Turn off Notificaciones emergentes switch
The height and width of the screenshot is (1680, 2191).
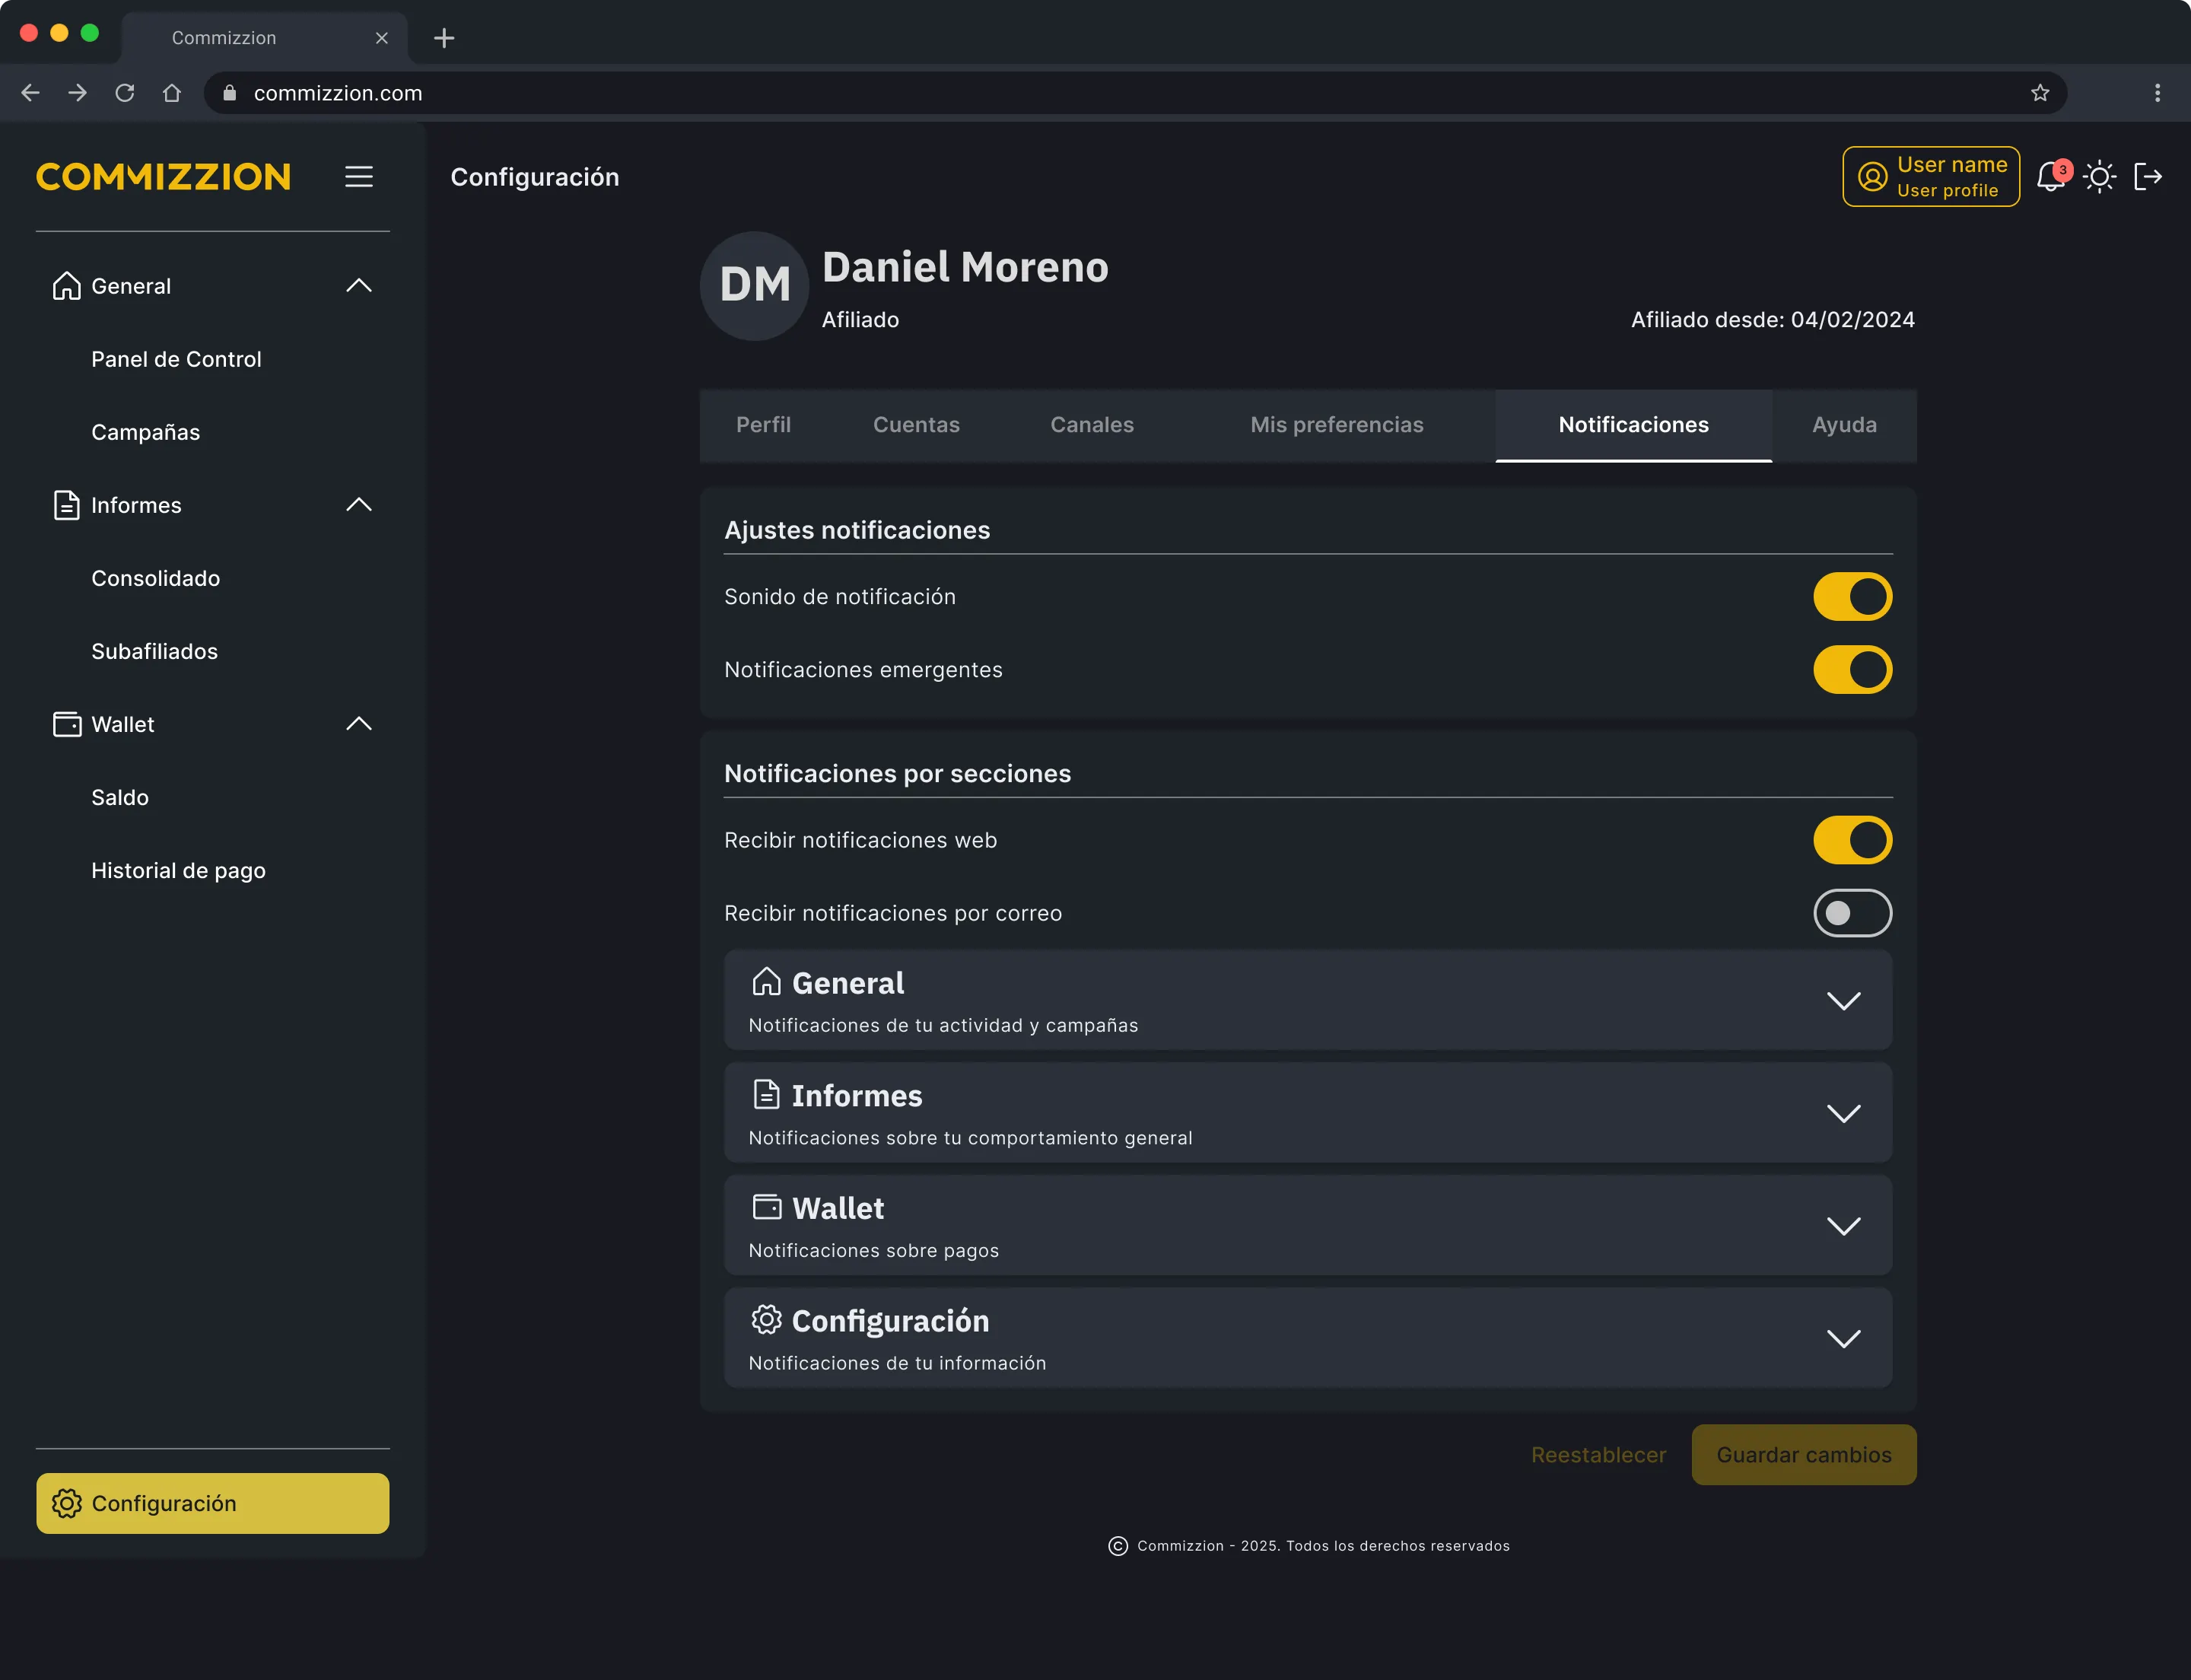[x=1852, y=670]
